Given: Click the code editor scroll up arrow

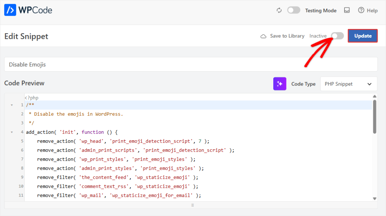Looking at the screenshot, I should point(374,96).
